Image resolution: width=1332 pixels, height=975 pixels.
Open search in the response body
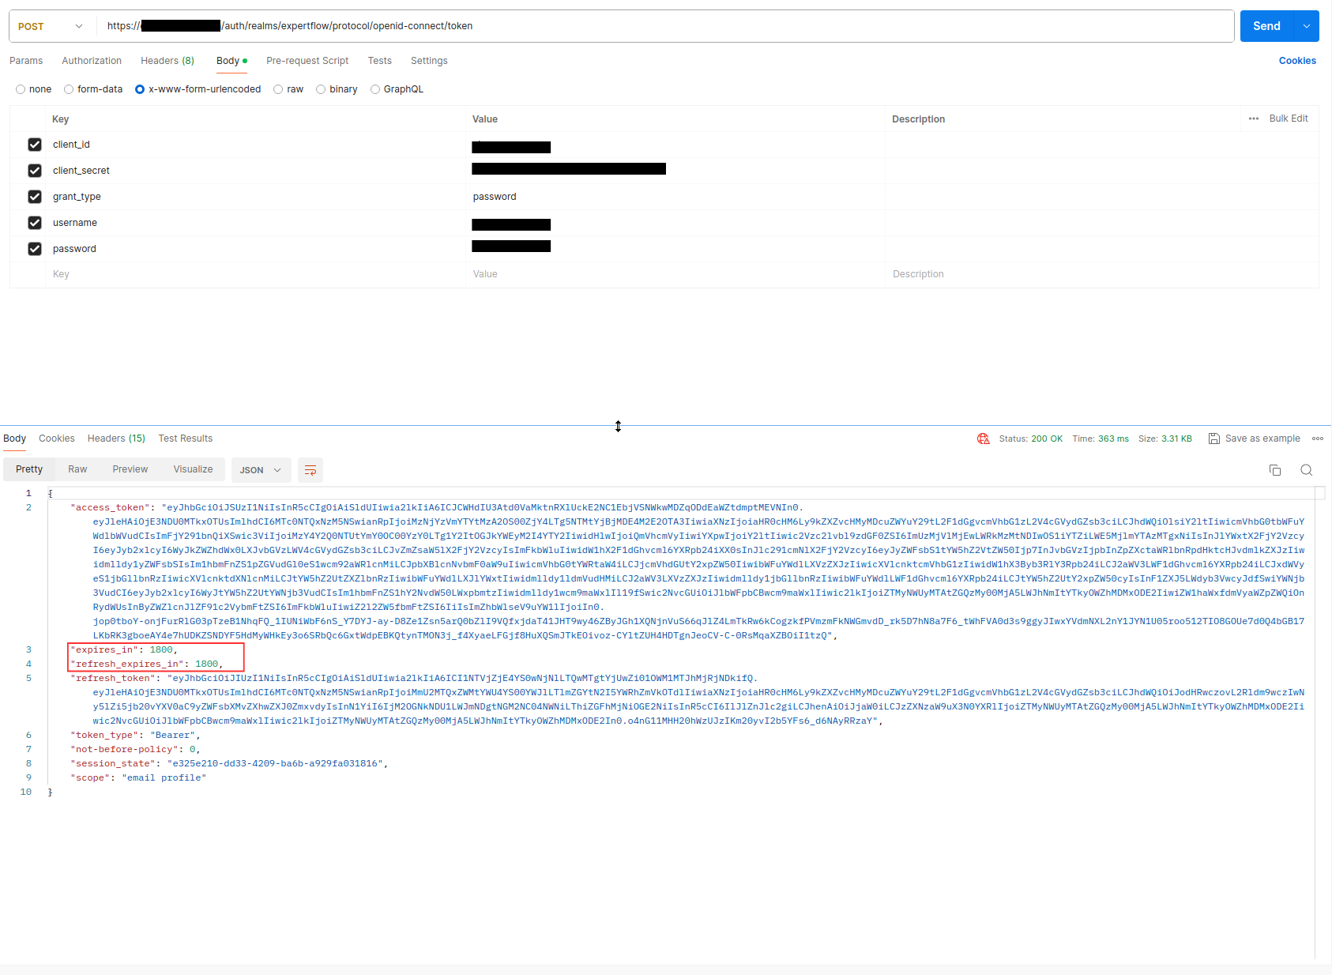1306,470
